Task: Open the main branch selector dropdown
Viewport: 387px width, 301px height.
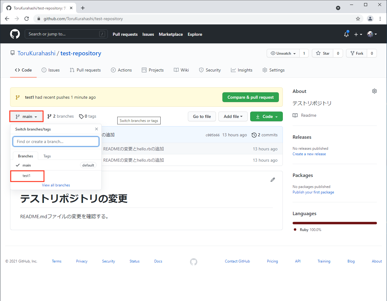Action: (27, 116)
